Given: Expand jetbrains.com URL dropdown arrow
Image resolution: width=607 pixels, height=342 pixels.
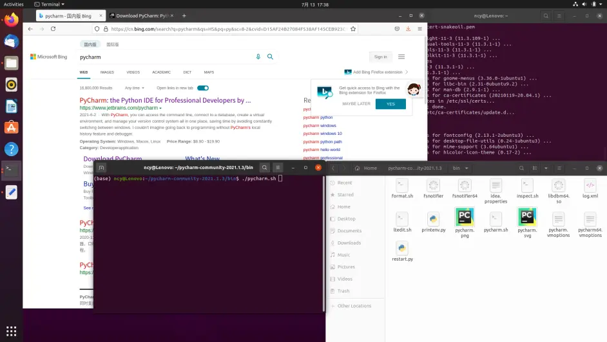Looking at the screenshot, I should tap(160, 108).
